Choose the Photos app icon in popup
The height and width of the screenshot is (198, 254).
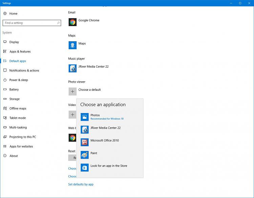(x=85, y=117)
